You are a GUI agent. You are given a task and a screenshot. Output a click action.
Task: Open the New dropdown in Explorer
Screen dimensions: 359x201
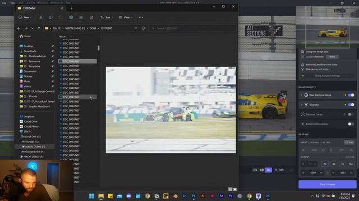point(25,17)
